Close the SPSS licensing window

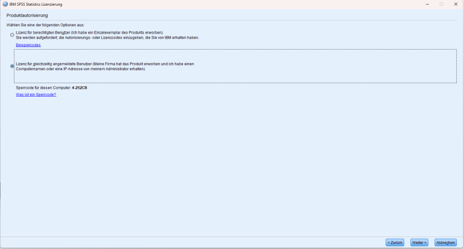point(456,4)
